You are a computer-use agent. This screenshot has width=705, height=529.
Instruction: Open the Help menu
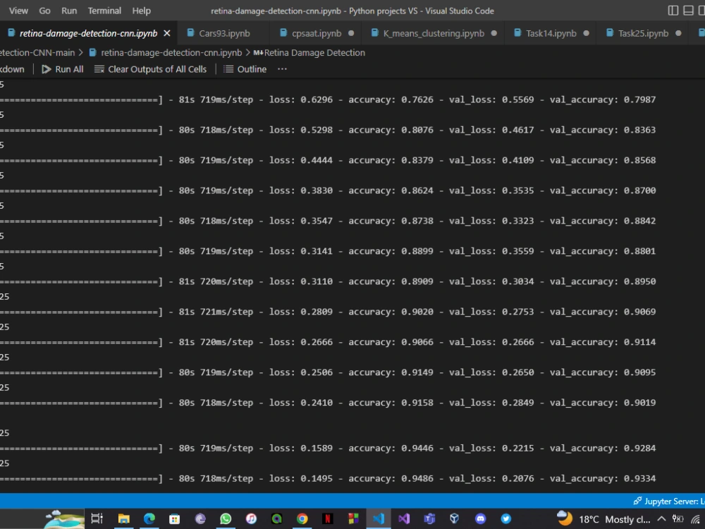pos(141,11)
